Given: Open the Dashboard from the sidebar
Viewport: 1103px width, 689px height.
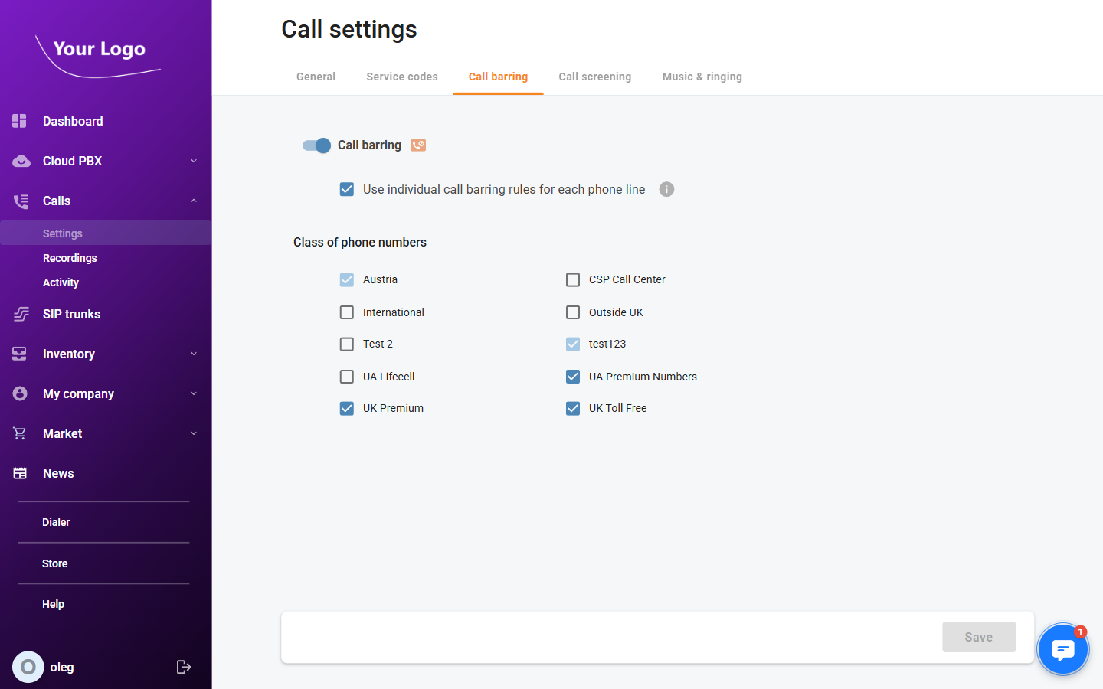Looking at the screenshot, I should coord(73,121).
